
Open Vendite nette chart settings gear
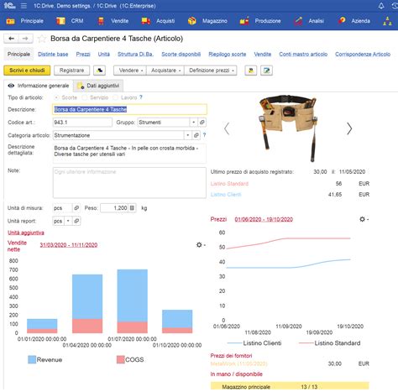pos(201,245)
